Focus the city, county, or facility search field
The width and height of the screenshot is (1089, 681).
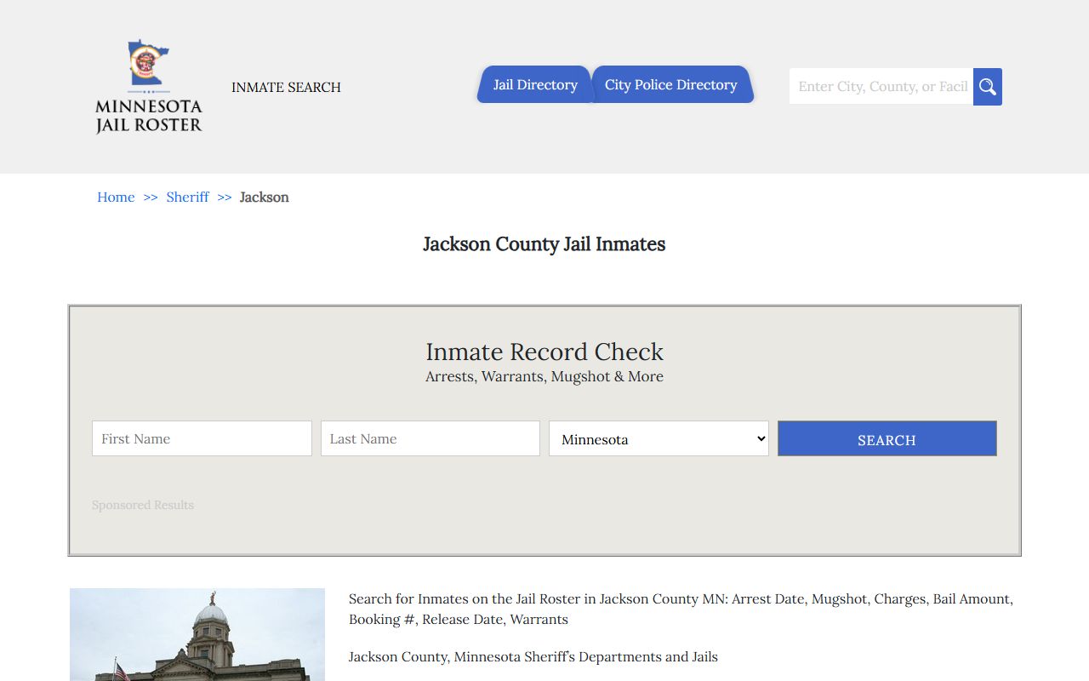881,87
